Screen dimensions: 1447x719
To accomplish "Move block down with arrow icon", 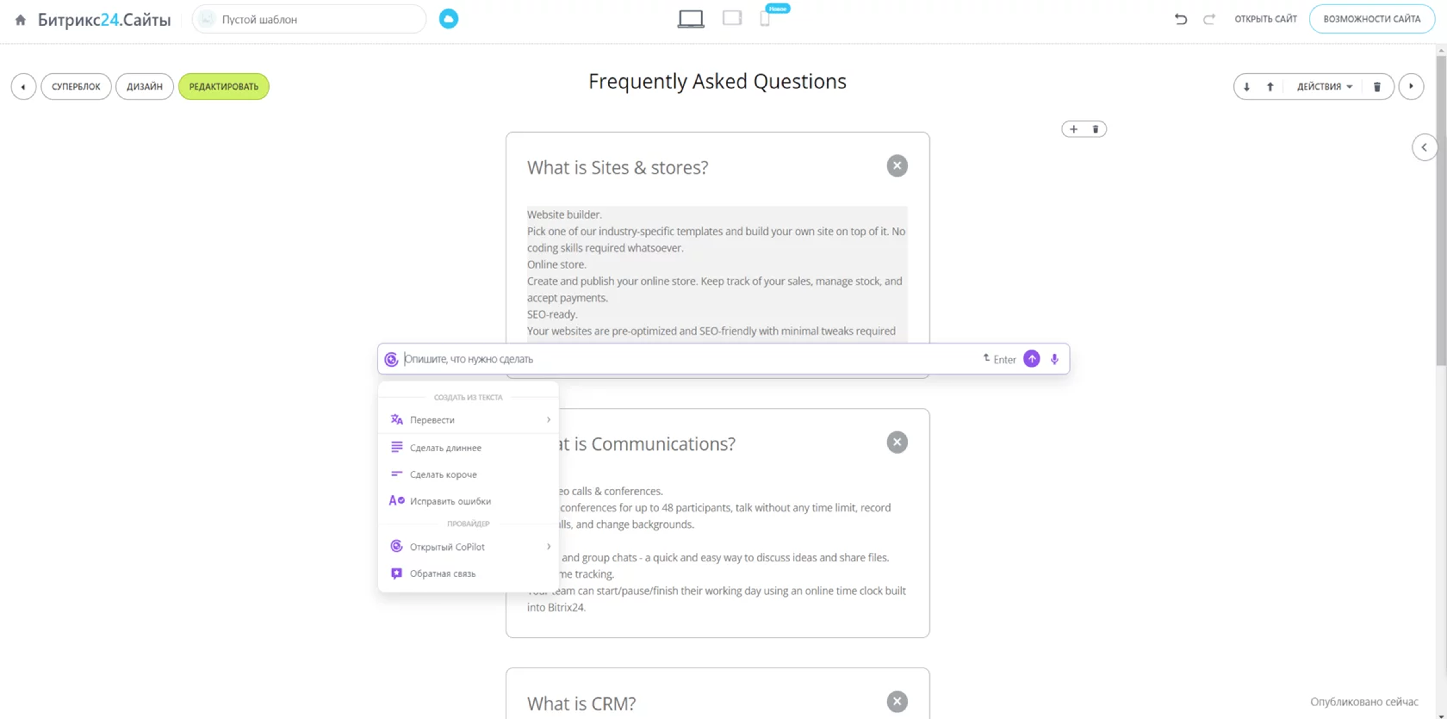I will [1247, 86].
